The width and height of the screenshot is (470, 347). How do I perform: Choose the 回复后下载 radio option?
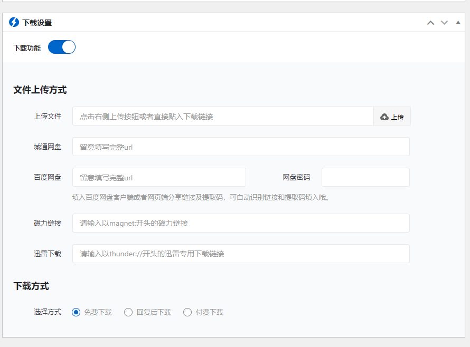point(128,312)
